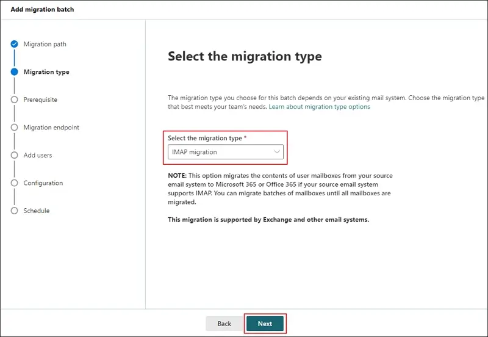The height and width of the screenshot is (337, 488).
Task: Click the 'Select the migration type' heading
Action: tap(245, 57)
